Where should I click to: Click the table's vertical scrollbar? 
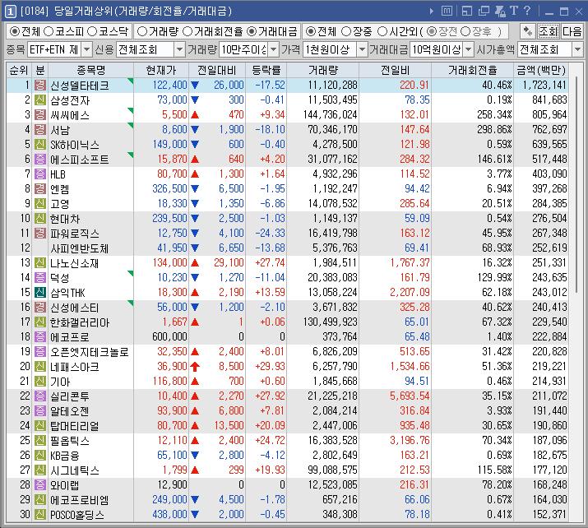(576, 186)
